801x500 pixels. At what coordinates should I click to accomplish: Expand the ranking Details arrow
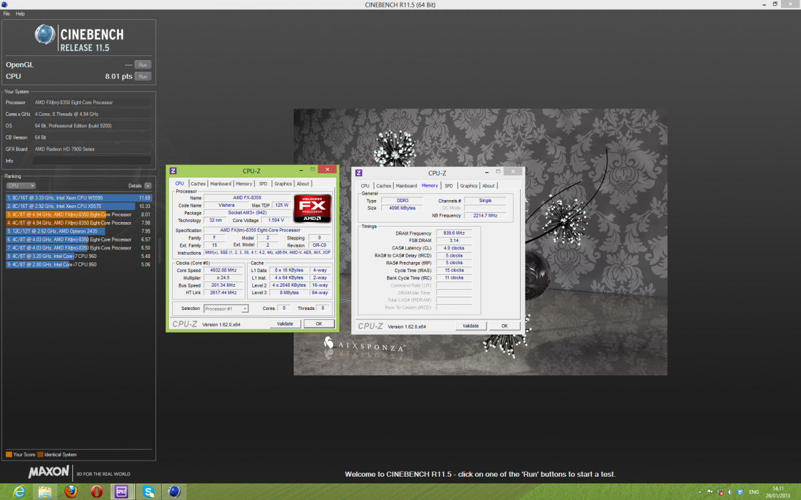(x=148, y=185)
